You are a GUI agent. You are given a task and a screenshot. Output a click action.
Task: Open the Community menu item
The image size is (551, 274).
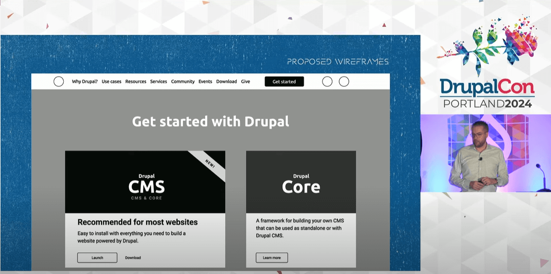[x=183, y=81]
